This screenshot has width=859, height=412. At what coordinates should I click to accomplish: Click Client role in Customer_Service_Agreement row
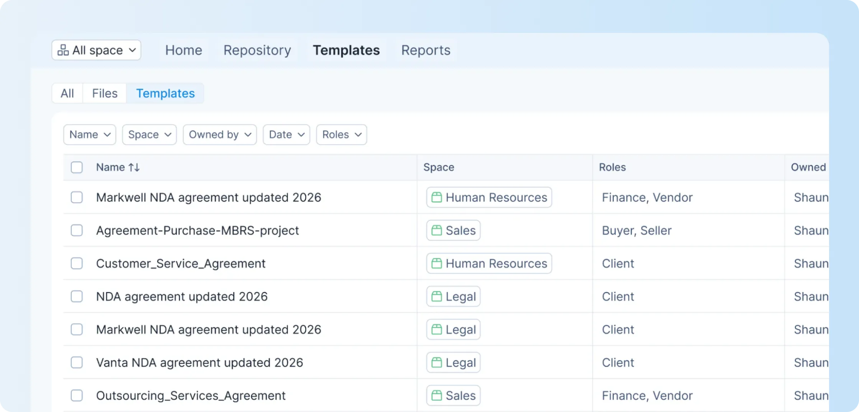(618, 263)
